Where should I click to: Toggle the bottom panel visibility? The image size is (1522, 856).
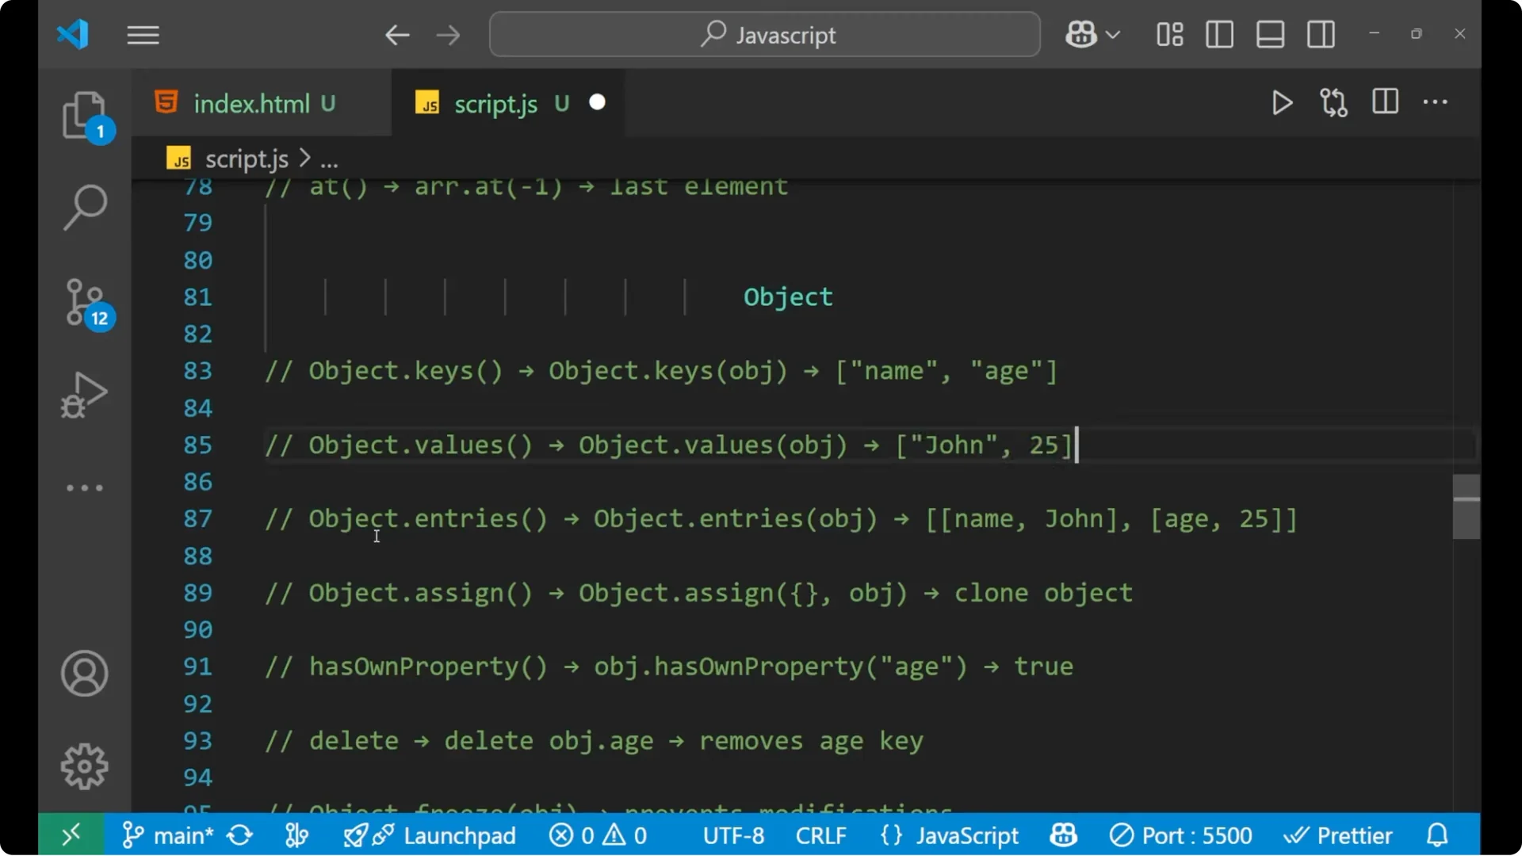coord(1270,34)
